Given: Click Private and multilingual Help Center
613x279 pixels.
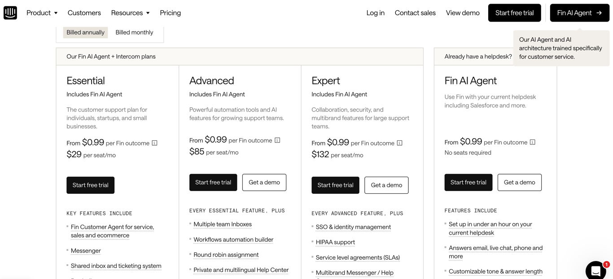Looking at the screenshot, I should click(241, 270).
